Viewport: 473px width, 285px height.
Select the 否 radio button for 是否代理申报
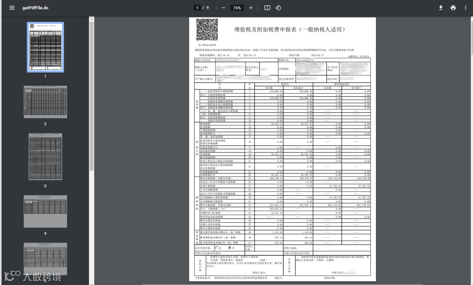pos(230,248)
